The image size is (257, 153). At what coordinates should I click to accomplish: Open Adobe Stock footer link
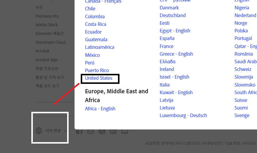pos(47,25)
